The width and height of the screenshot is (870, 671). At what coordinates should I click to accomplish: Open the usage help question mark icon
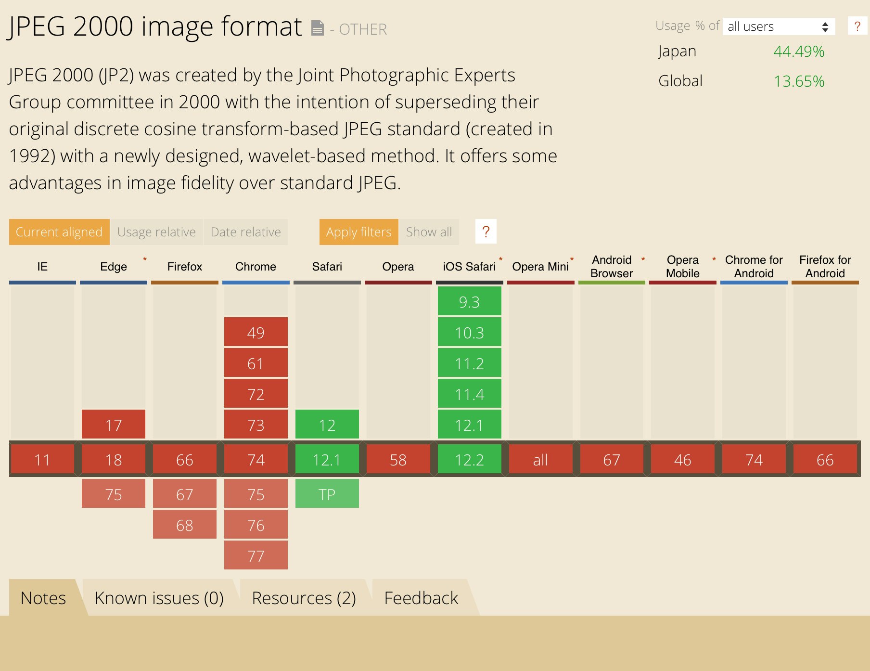[x=857, y=26]
